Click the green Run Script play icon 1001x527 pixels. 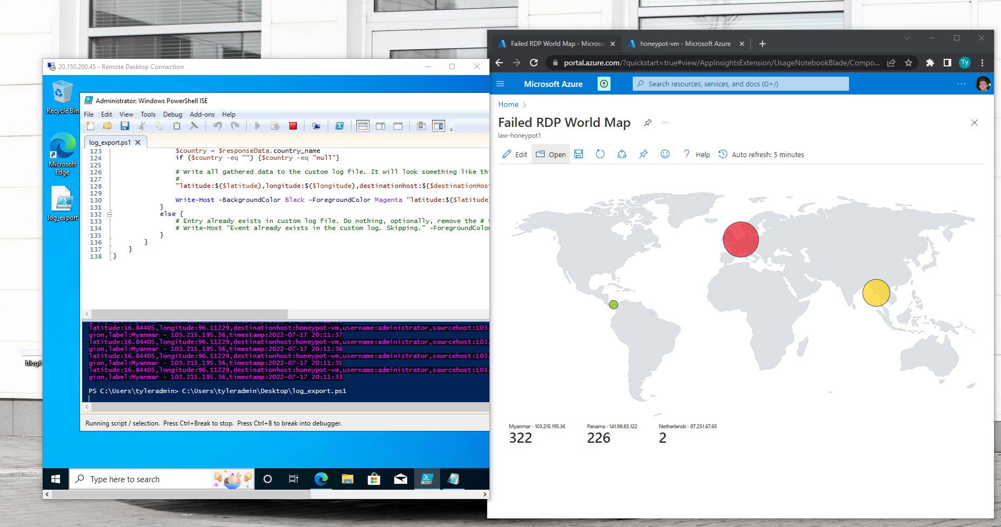pyautogui.click(x=257, y=126)
